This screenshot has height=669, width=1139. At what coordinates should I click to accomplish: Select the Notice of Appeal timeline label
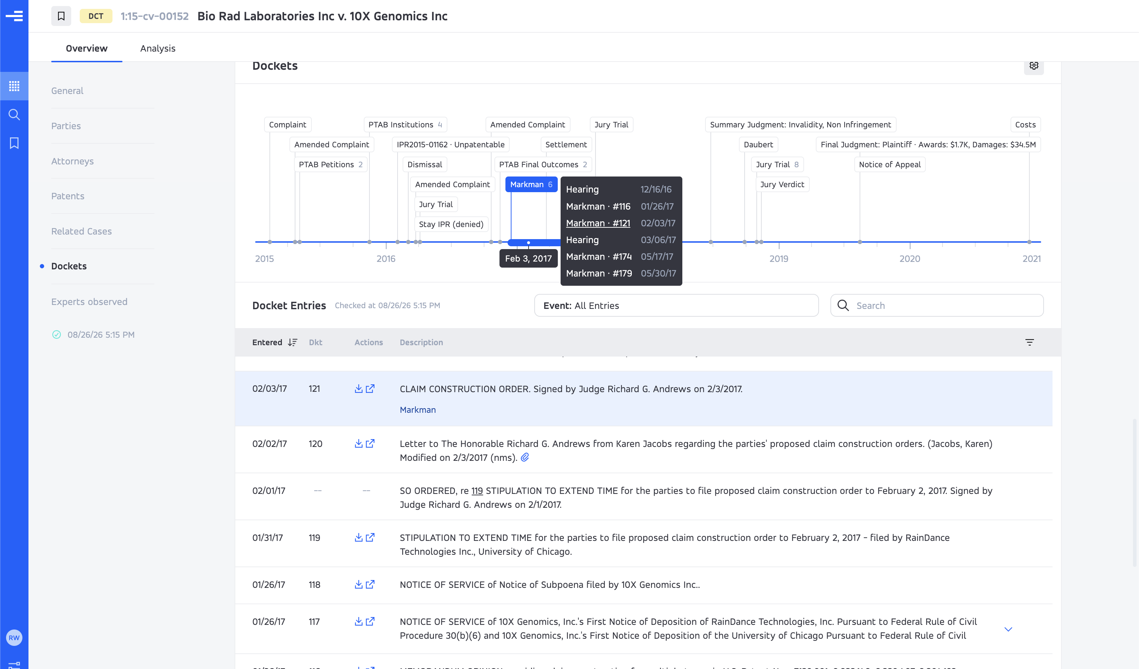[889, 164]
